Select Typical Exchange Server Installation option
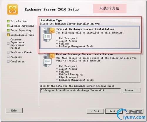 [x=90, y=37]
